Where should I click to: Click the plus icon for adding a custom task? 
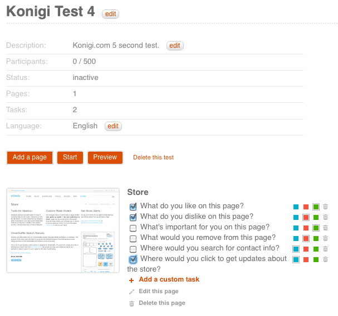131,280
